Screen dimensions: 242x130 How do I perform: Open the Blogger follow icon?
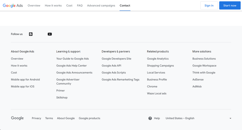click(31, 34)
